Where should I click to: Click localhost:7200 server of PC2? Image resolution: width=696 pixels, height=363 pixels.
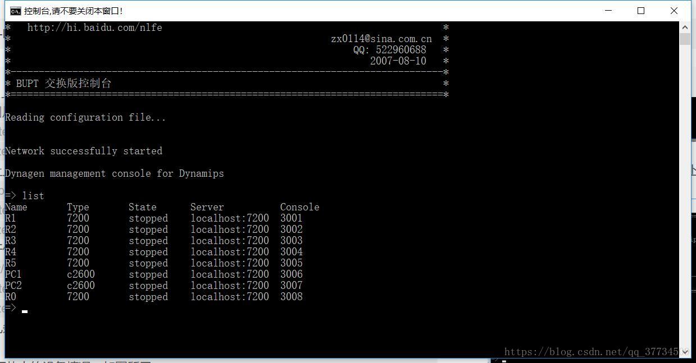point(230,286)
